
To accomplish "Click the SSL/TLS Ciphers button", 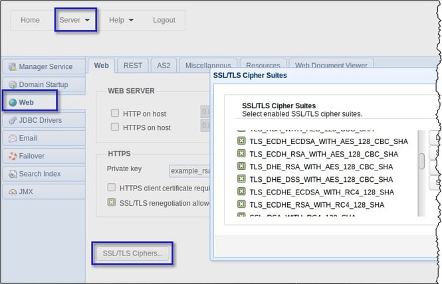I will [x=133, y=253].
